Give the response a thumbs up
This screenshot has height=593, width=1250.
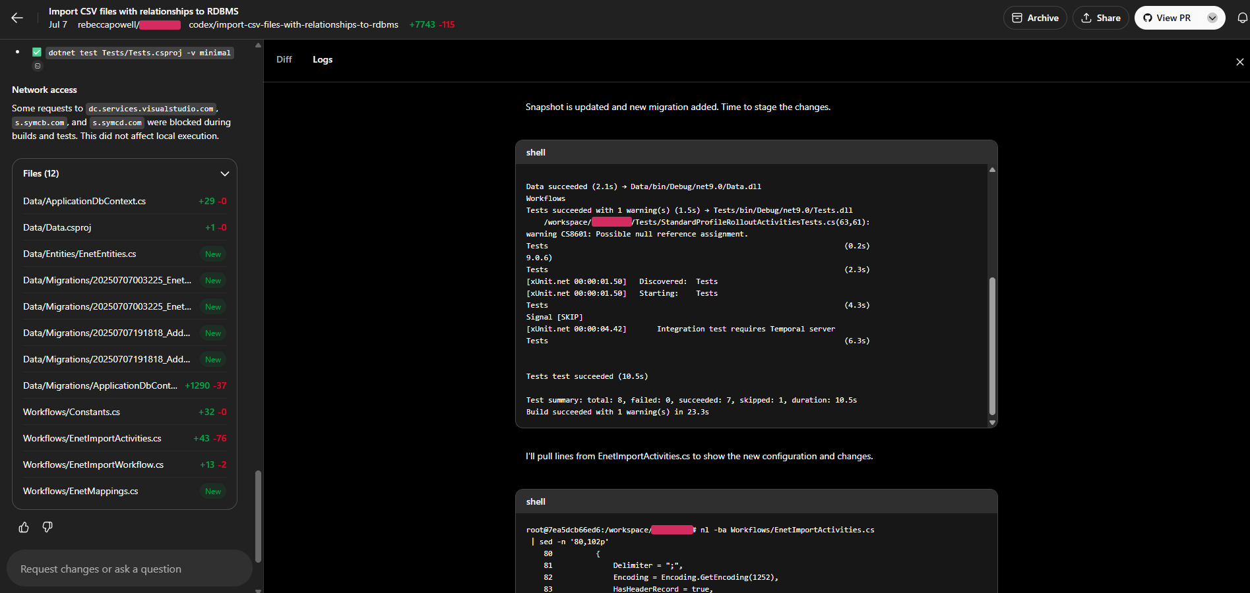[x=24, y=527]
